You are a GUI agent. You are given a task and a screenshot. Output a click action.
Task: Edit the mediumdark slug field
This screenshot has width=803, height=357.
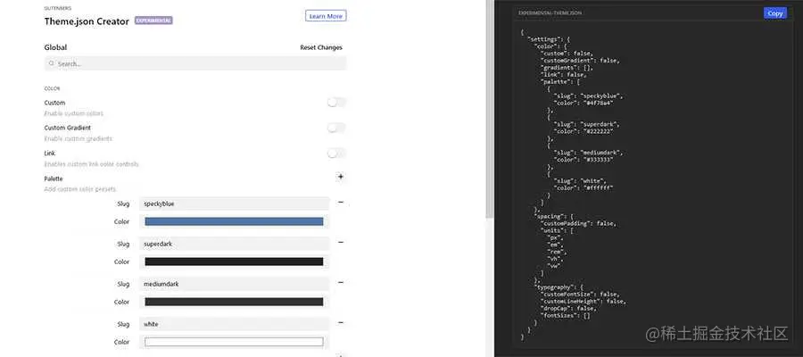click(x=234, y=284)
